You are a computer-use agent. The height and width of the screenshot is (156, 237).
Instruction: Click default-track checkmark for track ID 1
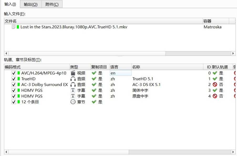(x=215, y=79)
